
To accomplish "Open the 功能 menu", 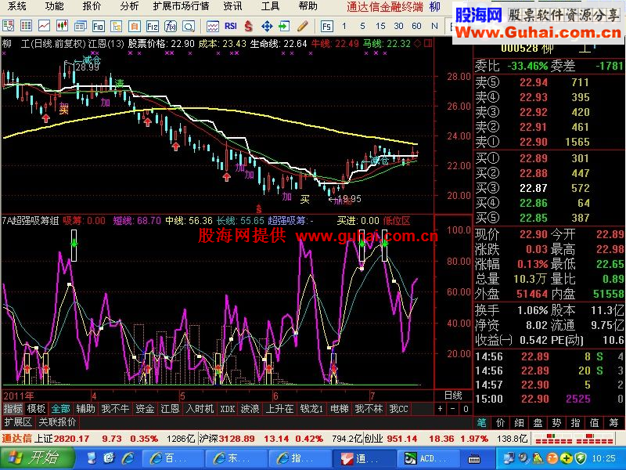I will (54, 6).
